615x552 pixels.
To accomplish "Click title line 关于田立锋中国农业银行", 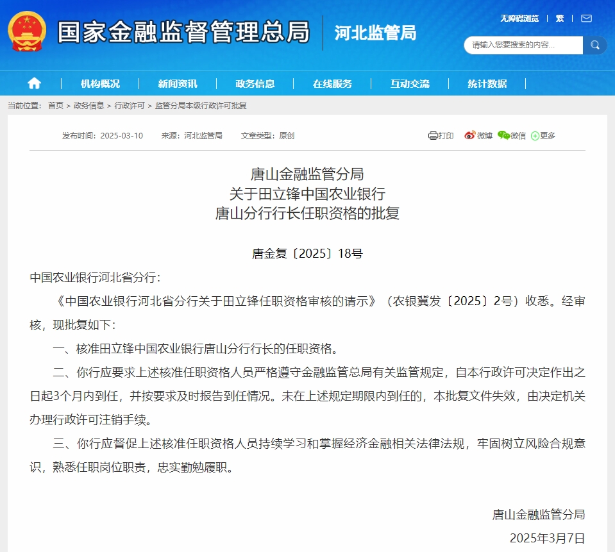I will point(307,194).
